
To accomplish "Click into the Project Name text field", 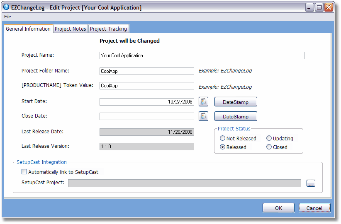I will pos(202,55).
